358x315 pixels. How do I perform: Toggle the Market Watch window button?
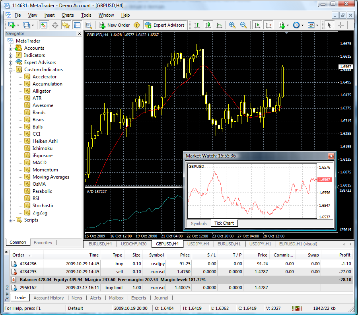tap(43, 25)
